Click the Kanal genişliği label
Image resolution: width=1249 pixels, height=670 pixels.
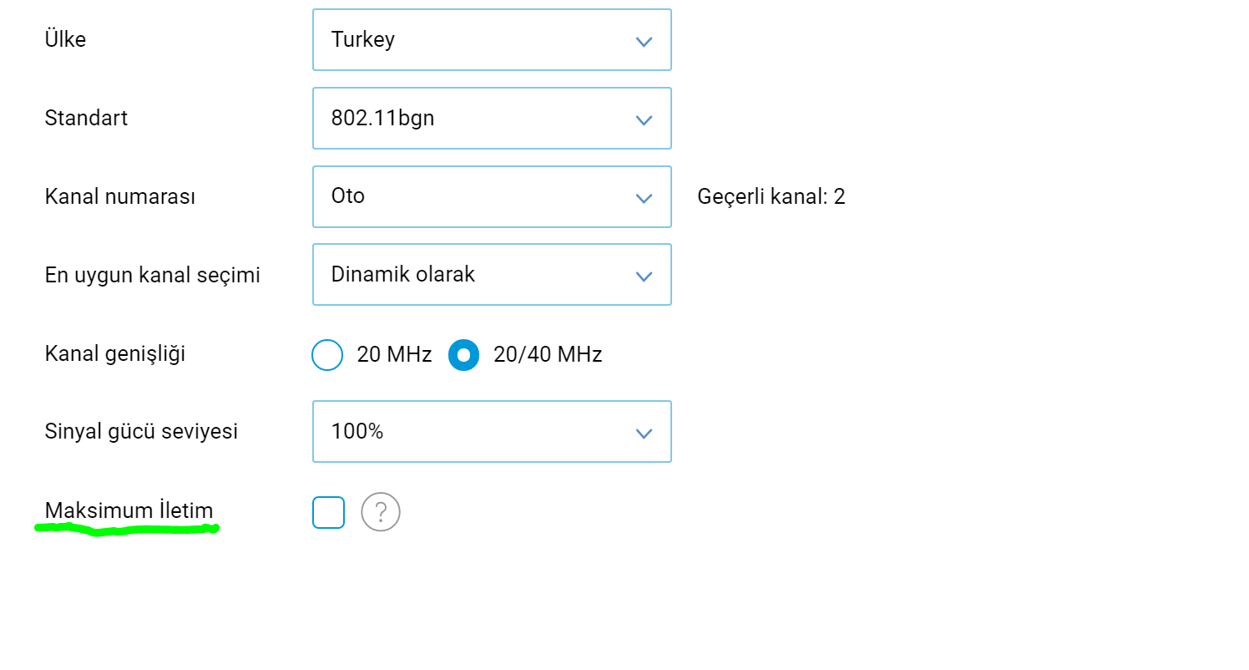tap(115, 354)
